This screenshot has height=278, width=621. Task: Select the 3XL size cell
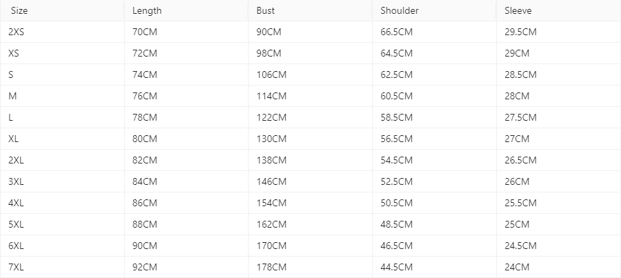point(17,181)
